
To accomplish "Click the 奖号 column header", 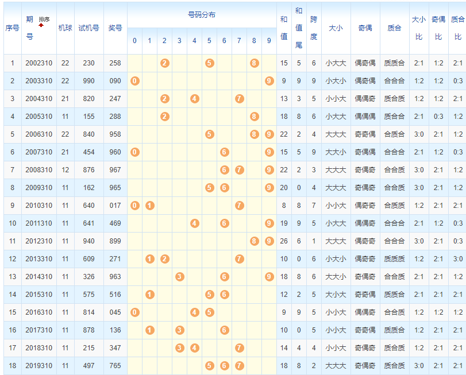I will click(115, 28).
